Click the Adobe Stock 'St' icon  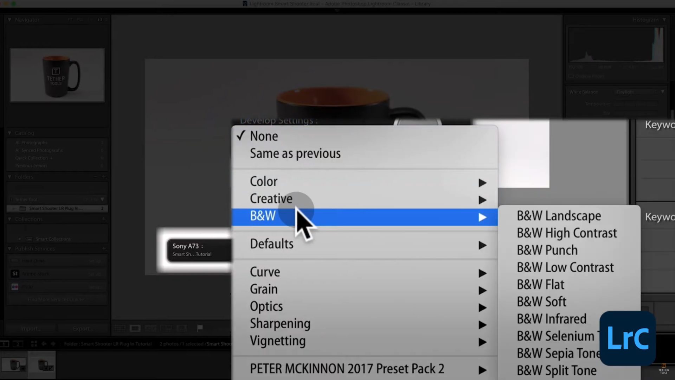pos(15,273)
